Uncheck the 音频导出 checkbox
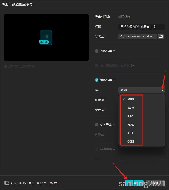Viewport: 169px width, 190px height. pyautogui.click(x=97, y=80)
